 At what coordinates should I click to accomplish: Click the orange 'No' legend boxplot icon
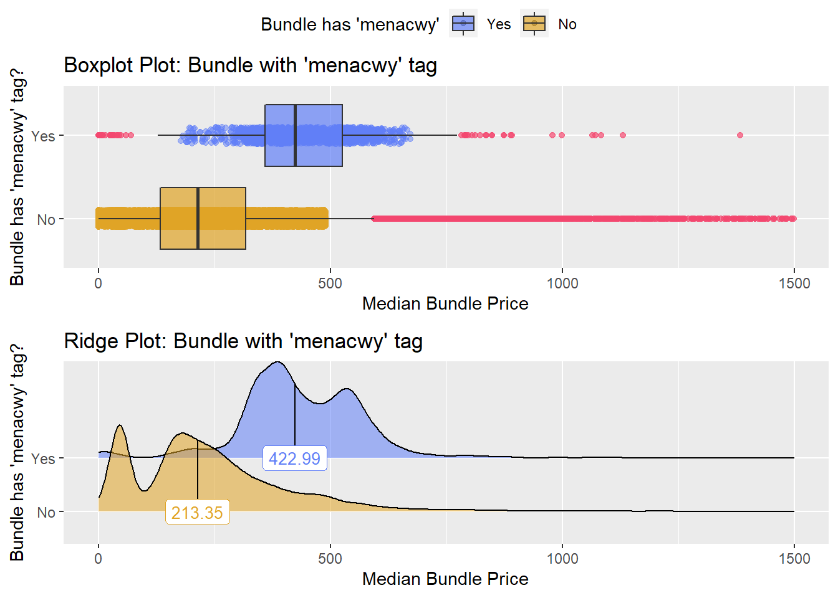pyautogui.click(x=534, y=24)
